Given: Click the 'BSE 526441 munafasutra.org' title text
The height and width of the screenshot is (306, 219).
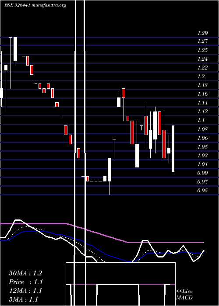Looking at the screenshot, I should click(35, 5).
